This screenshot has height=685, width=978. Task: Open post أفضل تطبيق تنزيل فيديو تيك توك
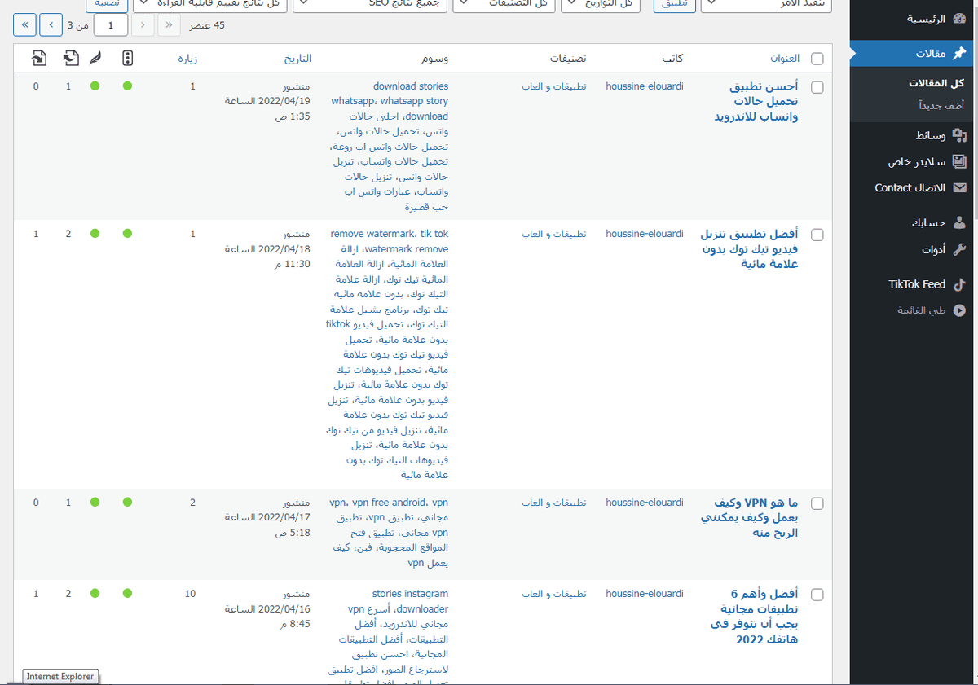coord(750,248)
